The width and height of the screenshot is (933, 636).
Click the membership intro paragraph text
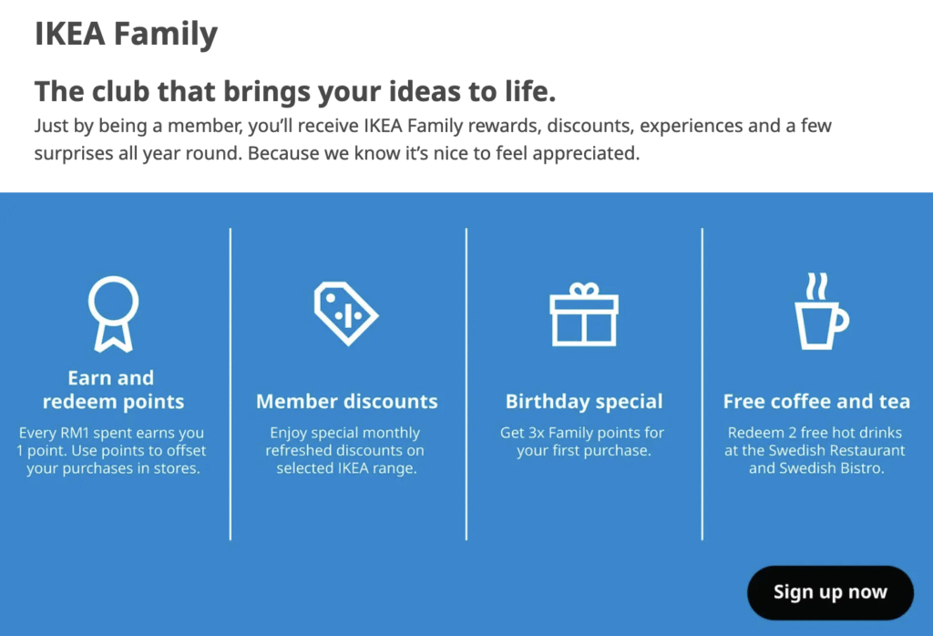pos(433,139)
